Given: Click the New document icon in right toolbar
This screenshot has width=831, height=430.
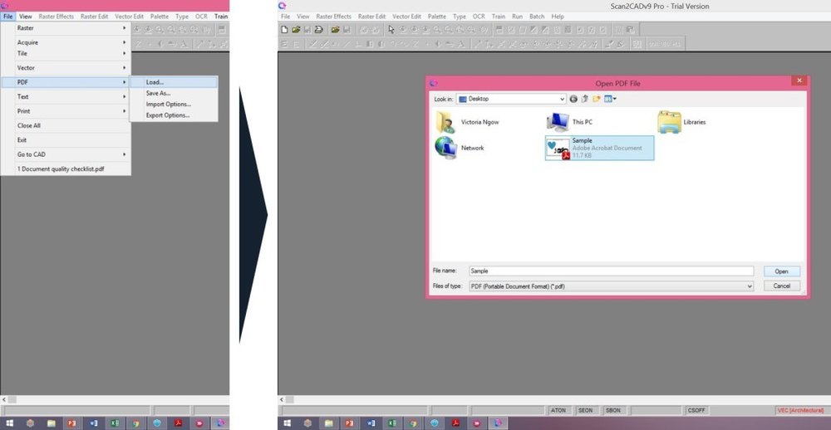Looking at the screenshot, I should pyautogui.click(x=284, y=29).
